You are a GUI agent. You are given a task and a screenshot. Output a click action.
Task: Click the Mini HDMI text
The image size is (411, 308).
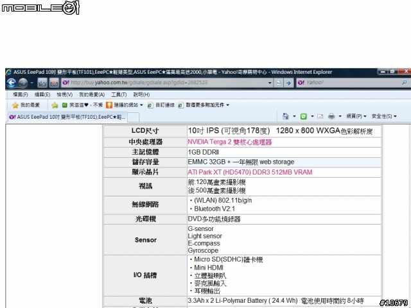(x=209, y=268)
